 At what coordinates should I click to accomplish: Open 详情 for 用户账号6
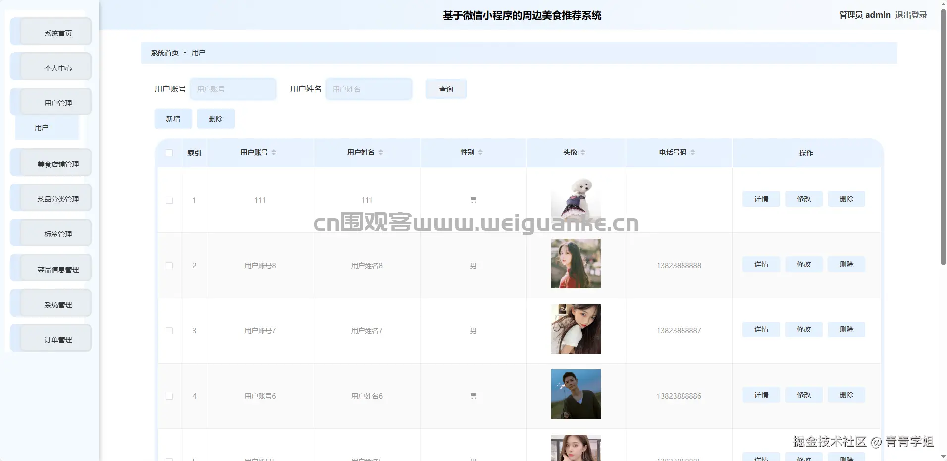coord(761,395)
